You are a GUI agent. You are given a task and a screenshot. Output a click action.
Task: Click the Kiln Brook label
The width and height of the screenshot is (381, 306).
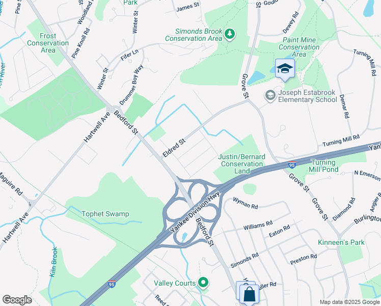(53, 262)
